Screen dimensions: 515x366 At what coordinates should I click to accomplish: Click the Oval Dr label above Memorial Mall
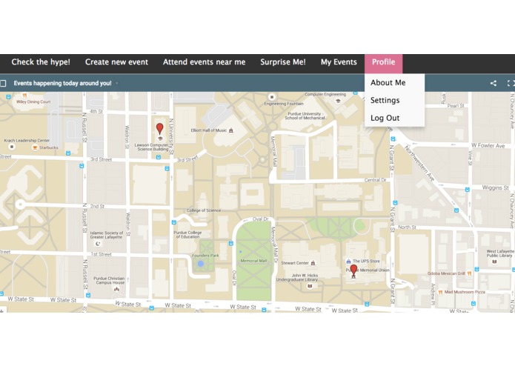click(260, 219)
